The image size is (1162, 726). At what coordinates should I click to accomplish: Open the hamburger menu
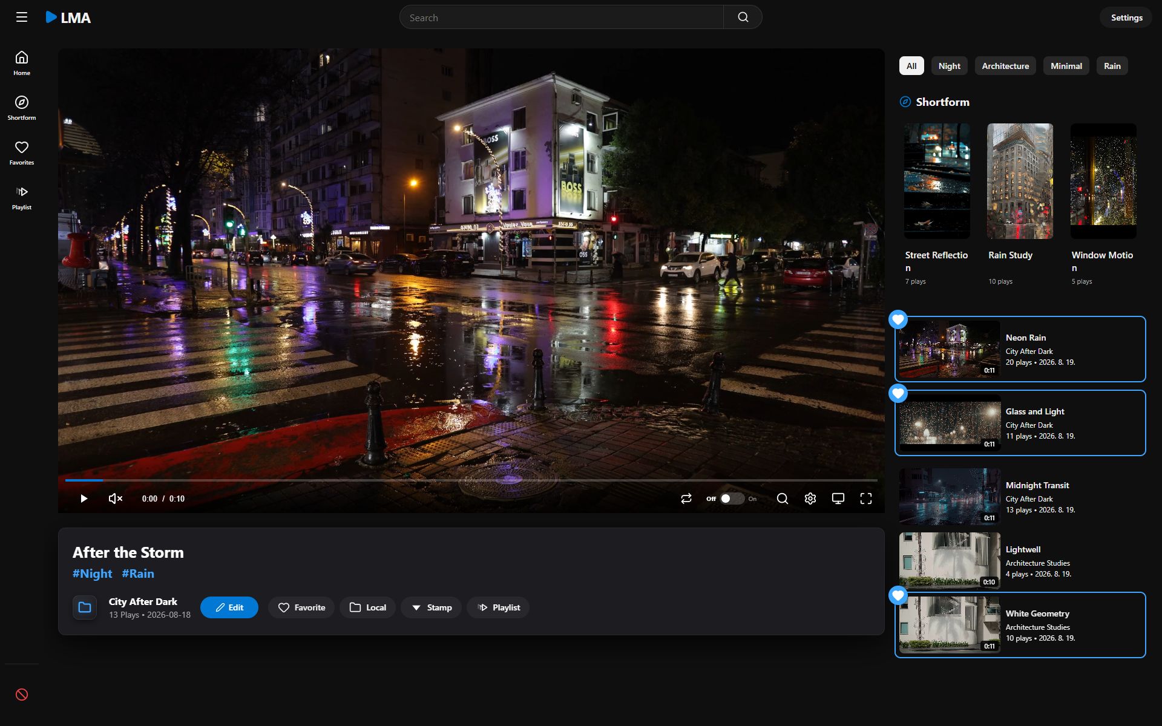[x=22, y=17]
